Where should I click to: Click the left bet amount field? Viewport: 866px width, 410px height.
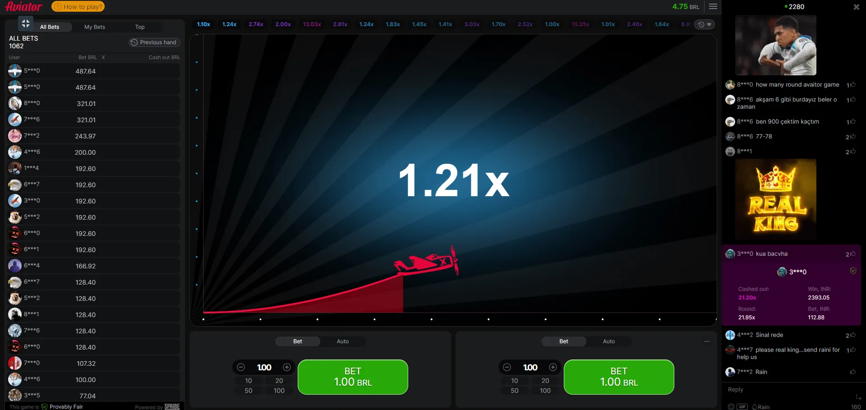click(264, 367)
